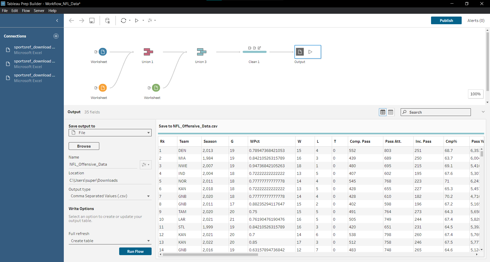Switch the preview to data grid view

[383, 112]
